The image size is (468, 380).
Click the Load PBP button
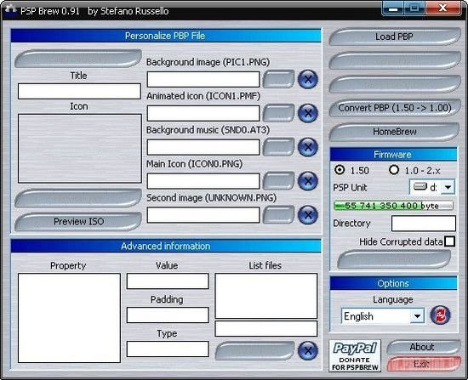tap(395, 37)
